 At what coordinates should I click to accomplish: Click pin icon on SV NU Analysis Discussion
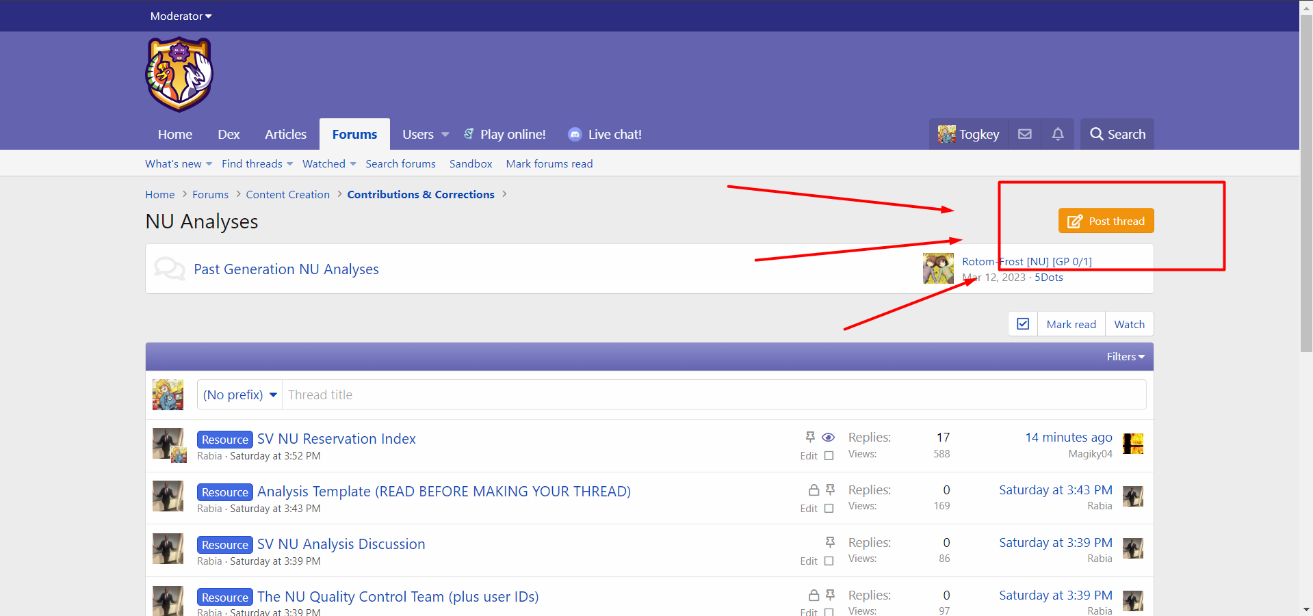830,542
